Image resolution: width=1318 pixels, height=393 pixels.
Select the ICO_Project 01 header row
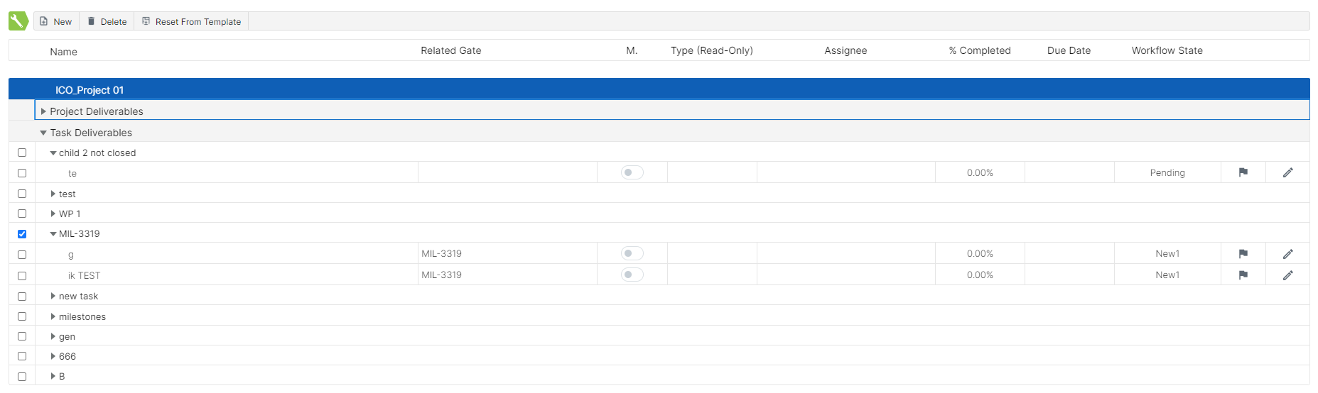point(90,90)
